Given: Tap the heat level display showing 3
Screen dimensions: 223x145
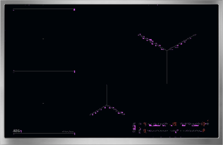Looking at the screenshot, I should 145,131.
